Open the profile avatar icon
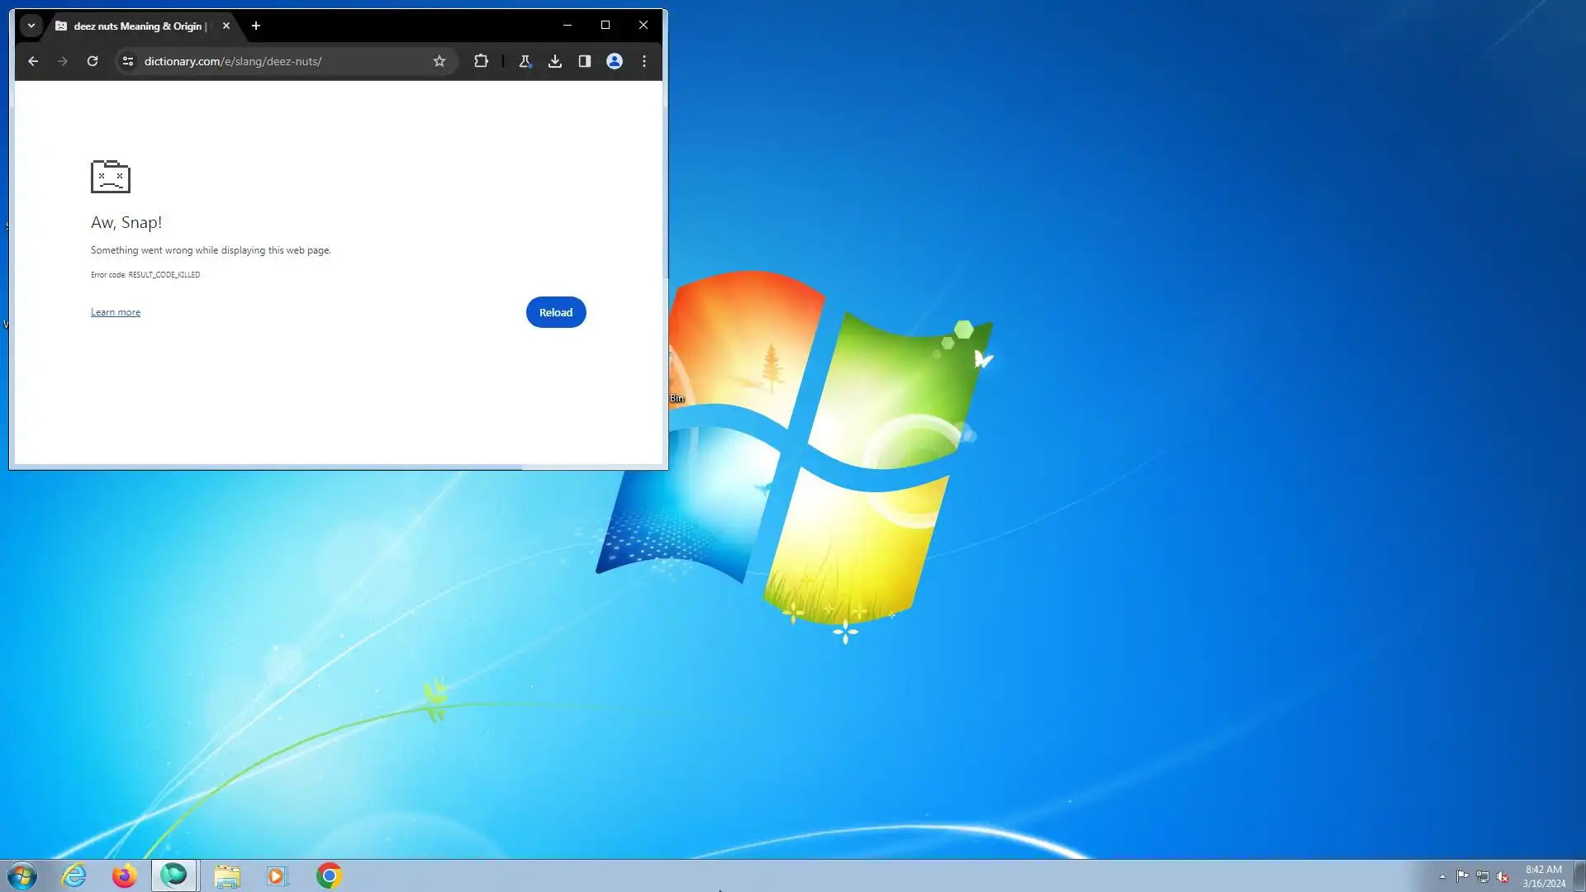Screen dimensions: 1586x892 coord(615,61)
